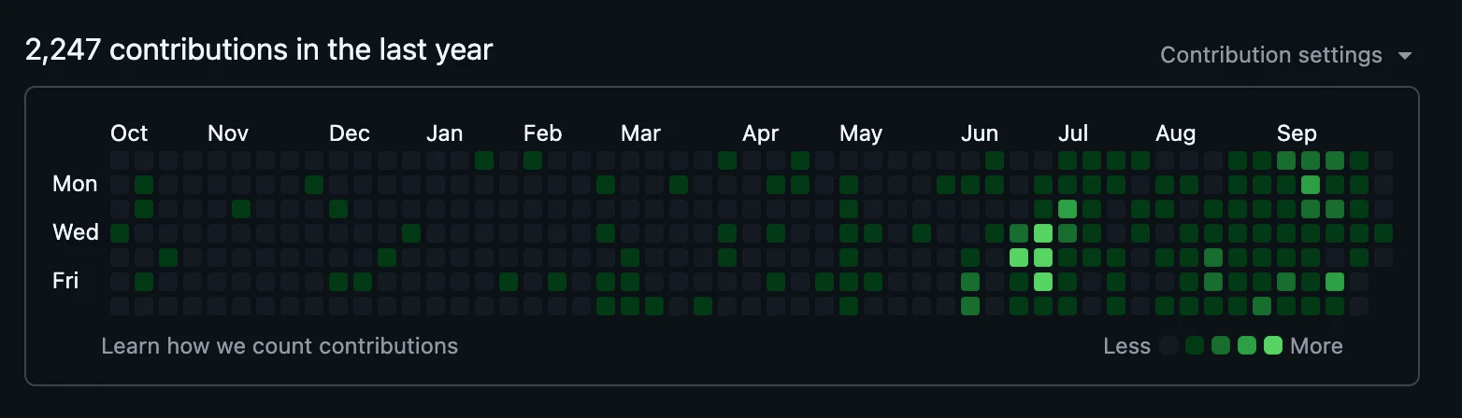Click the Fri weekday label
This screenshot has width=1462, height=418.
coord(65,281)
